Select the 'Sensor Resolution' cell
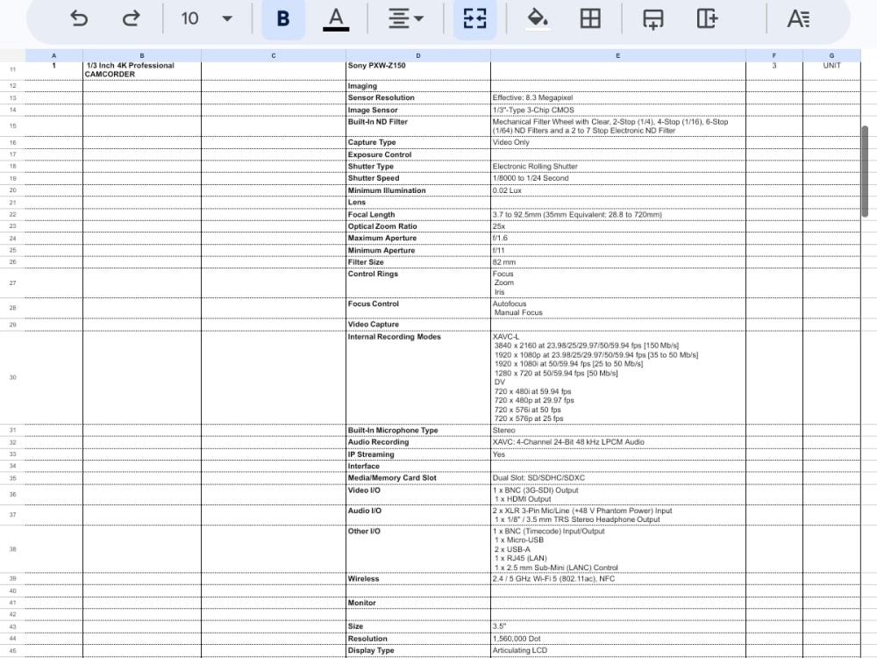Image resolution: width=877 pixels, height=658 pixels. 418,98
